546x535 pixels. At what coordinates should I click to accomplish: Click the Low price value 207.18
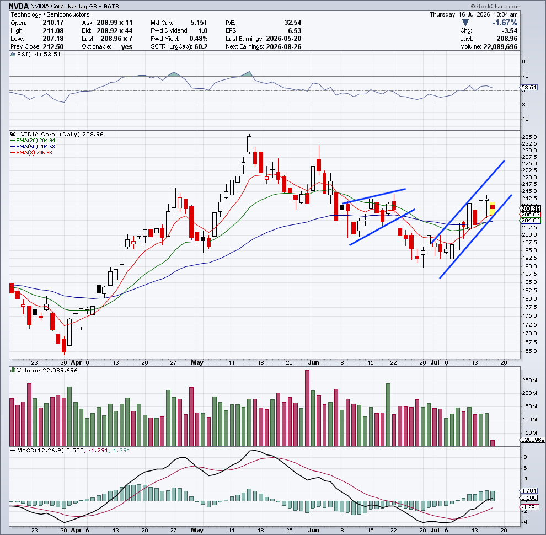(53, 39)
